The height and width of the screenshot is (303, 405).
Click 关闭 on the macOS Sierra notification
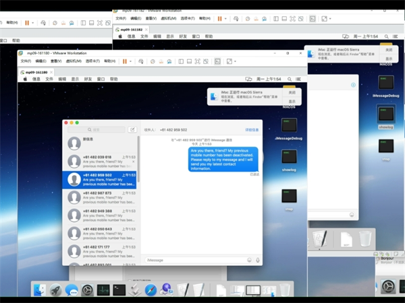coord(292,92)
